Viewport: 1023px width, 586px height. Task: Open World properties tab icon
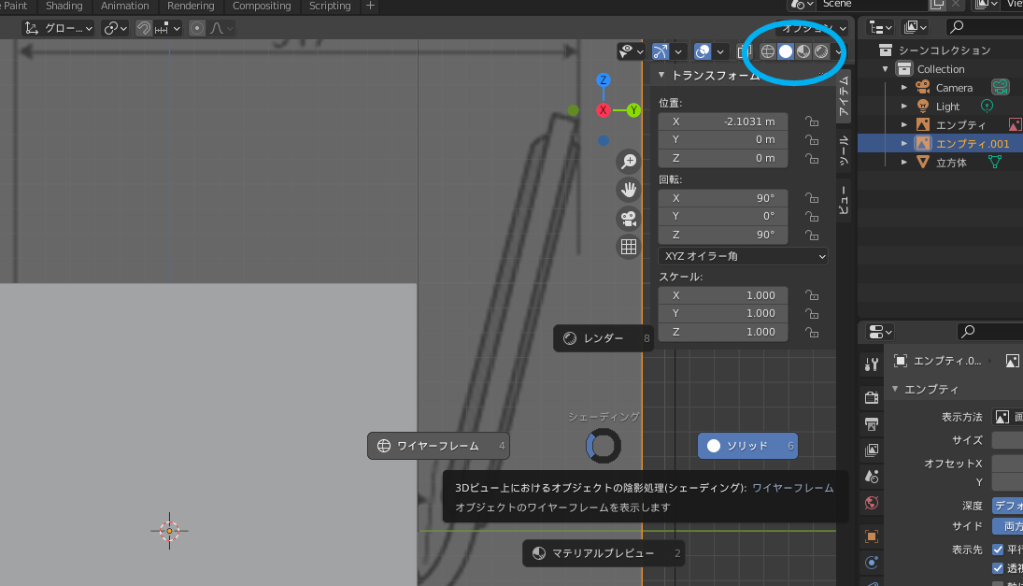click(872, 503)
